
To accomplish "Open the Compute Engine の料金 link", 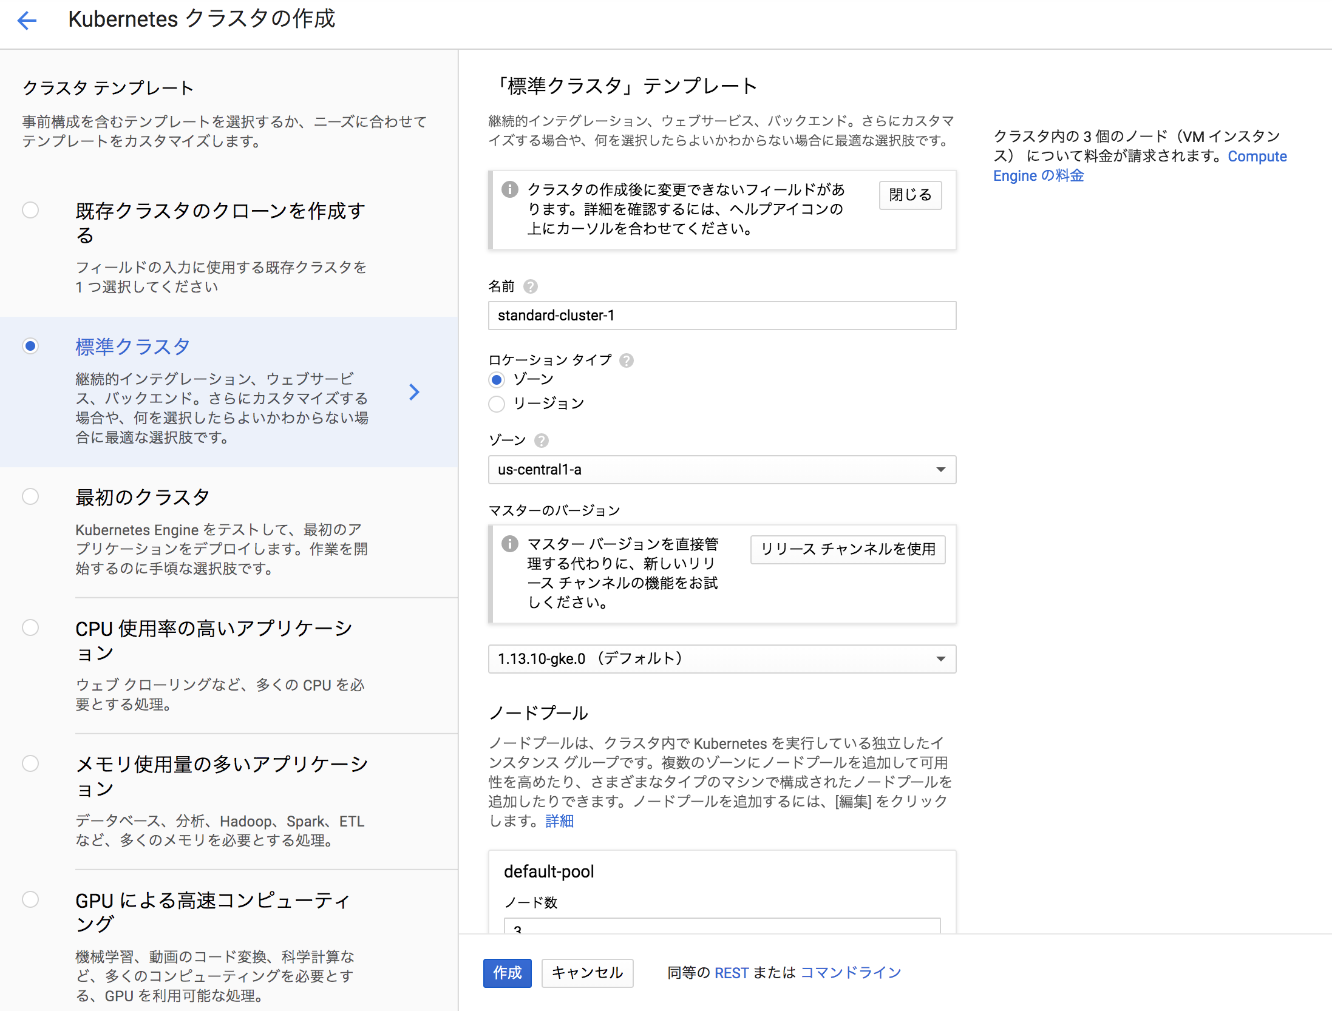I will tap(1140, 166).
